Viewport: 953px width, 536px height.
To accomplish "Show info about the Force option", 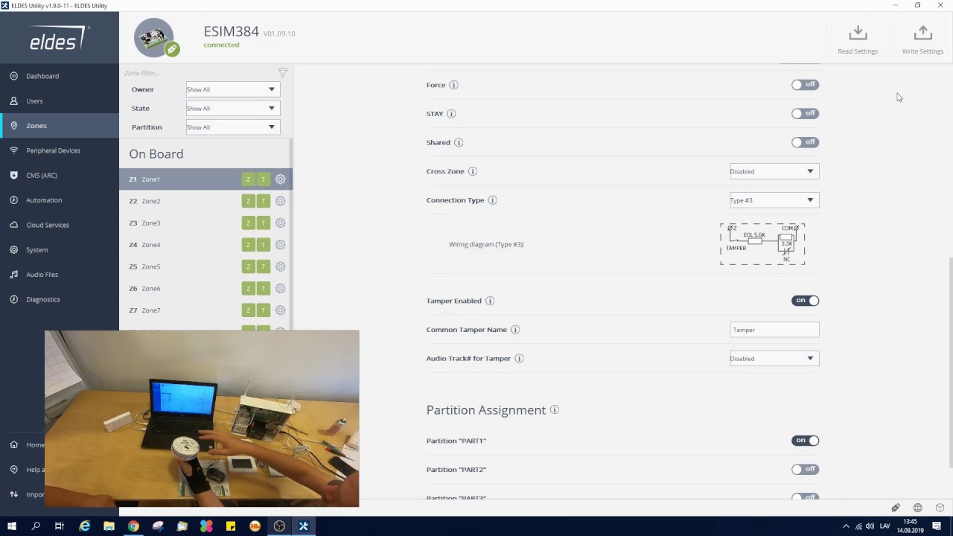I will pos(453,85).
